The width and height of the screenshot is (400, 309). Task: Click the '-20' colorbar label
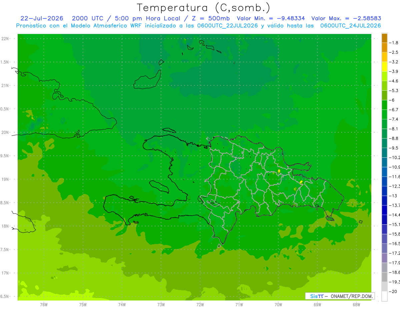click(392, 291)
